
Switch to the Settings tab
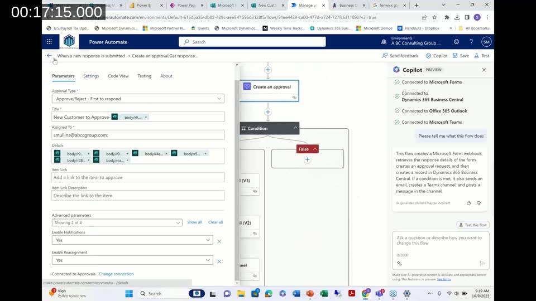click(x=91, y=76)
